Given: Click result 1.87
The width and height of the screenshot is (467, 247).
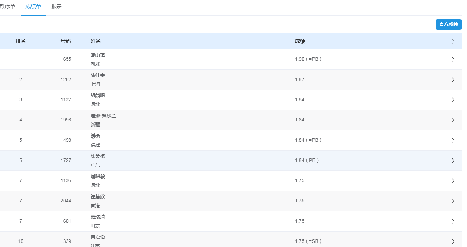Looking at the screenshot, I should click(x=300, y=79).
